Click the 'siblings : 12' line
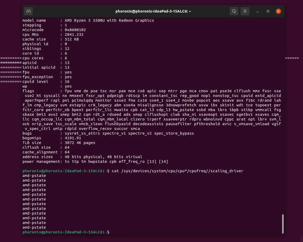 click(x=46, y=49)
